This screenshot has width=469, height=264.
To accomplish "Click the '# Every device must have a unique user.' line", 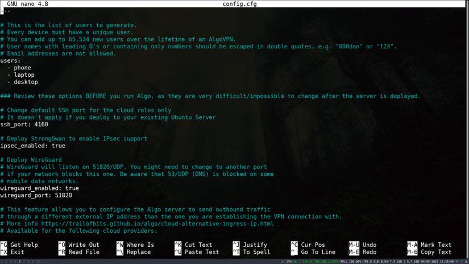I will point(67,32).
